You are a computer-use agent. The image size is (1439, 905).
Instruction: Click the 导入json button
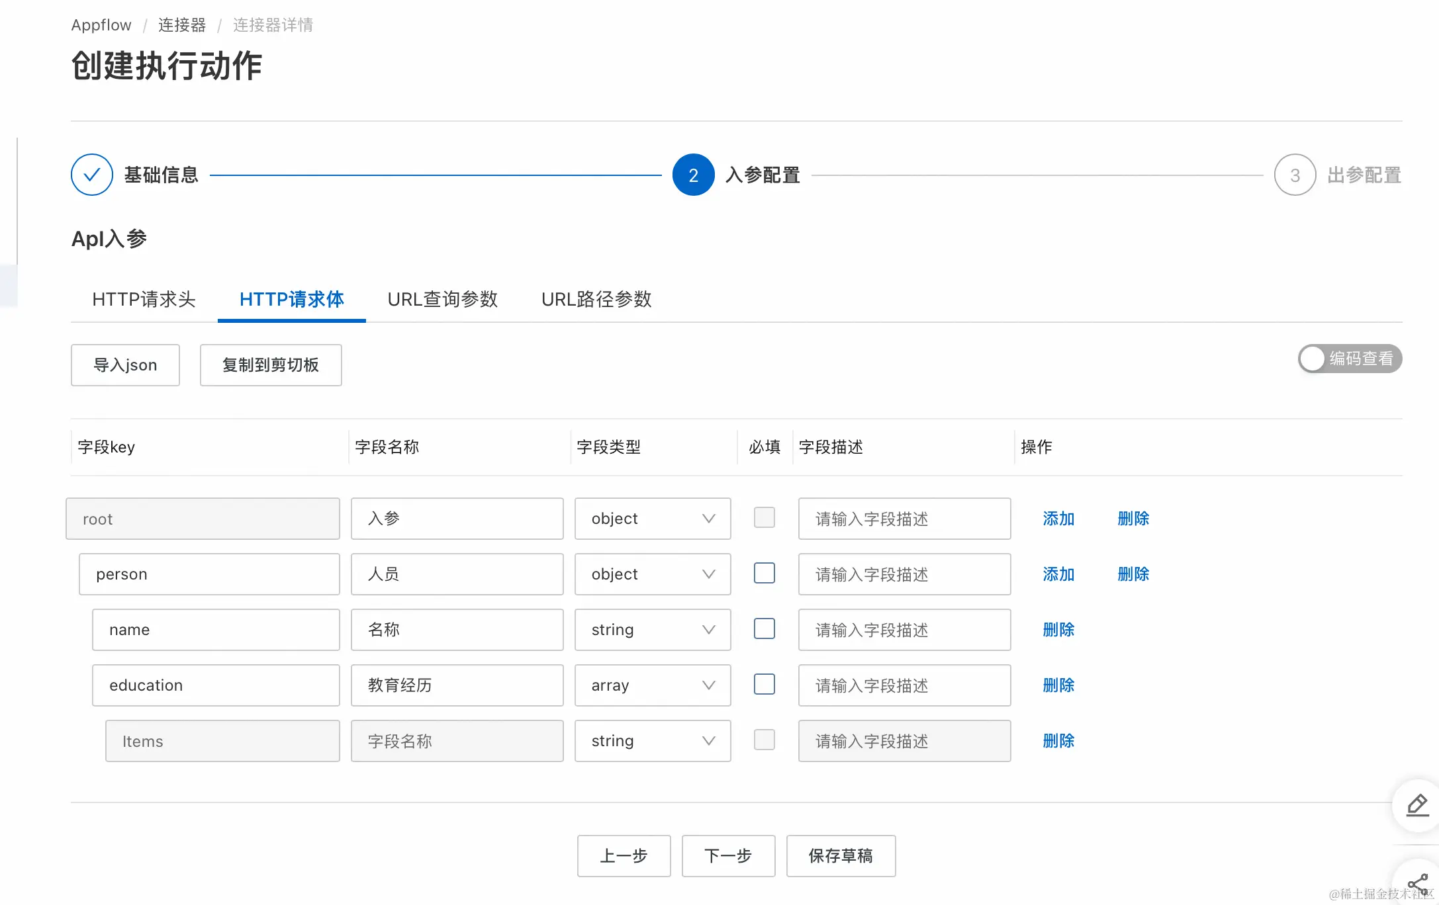pos(125,365)
